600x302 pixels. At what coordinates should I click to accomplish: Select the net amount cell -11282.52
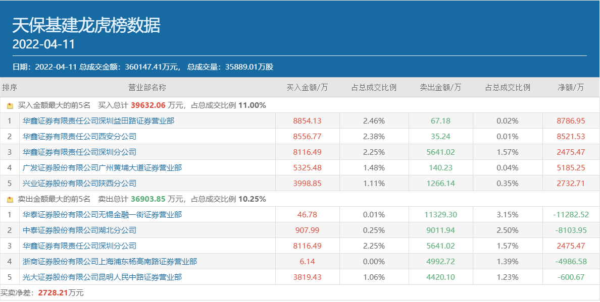[571, 215]
